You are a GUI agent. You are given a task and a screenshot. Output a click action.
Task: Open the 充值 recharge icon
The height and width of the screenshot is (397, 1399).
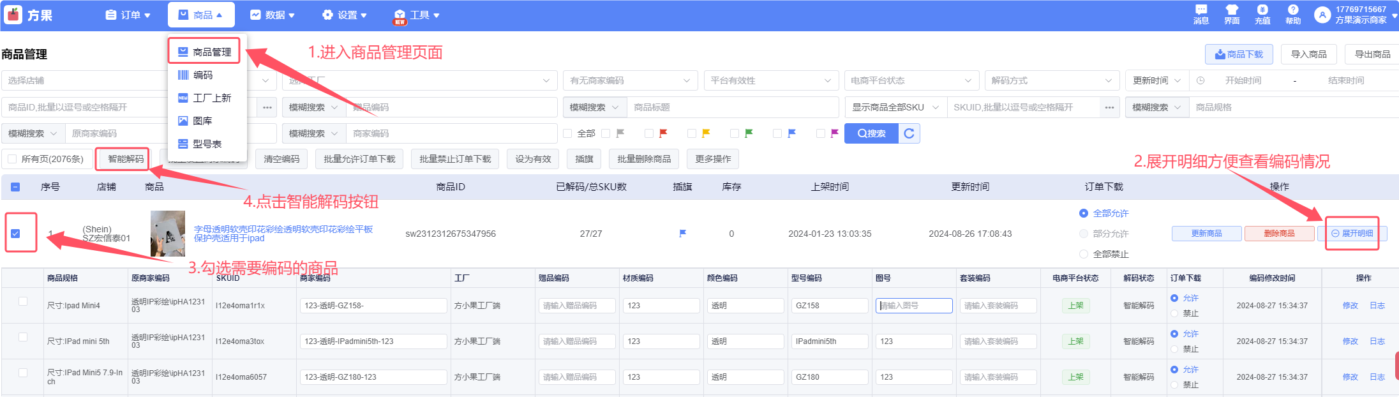[x=1262, y=14]
